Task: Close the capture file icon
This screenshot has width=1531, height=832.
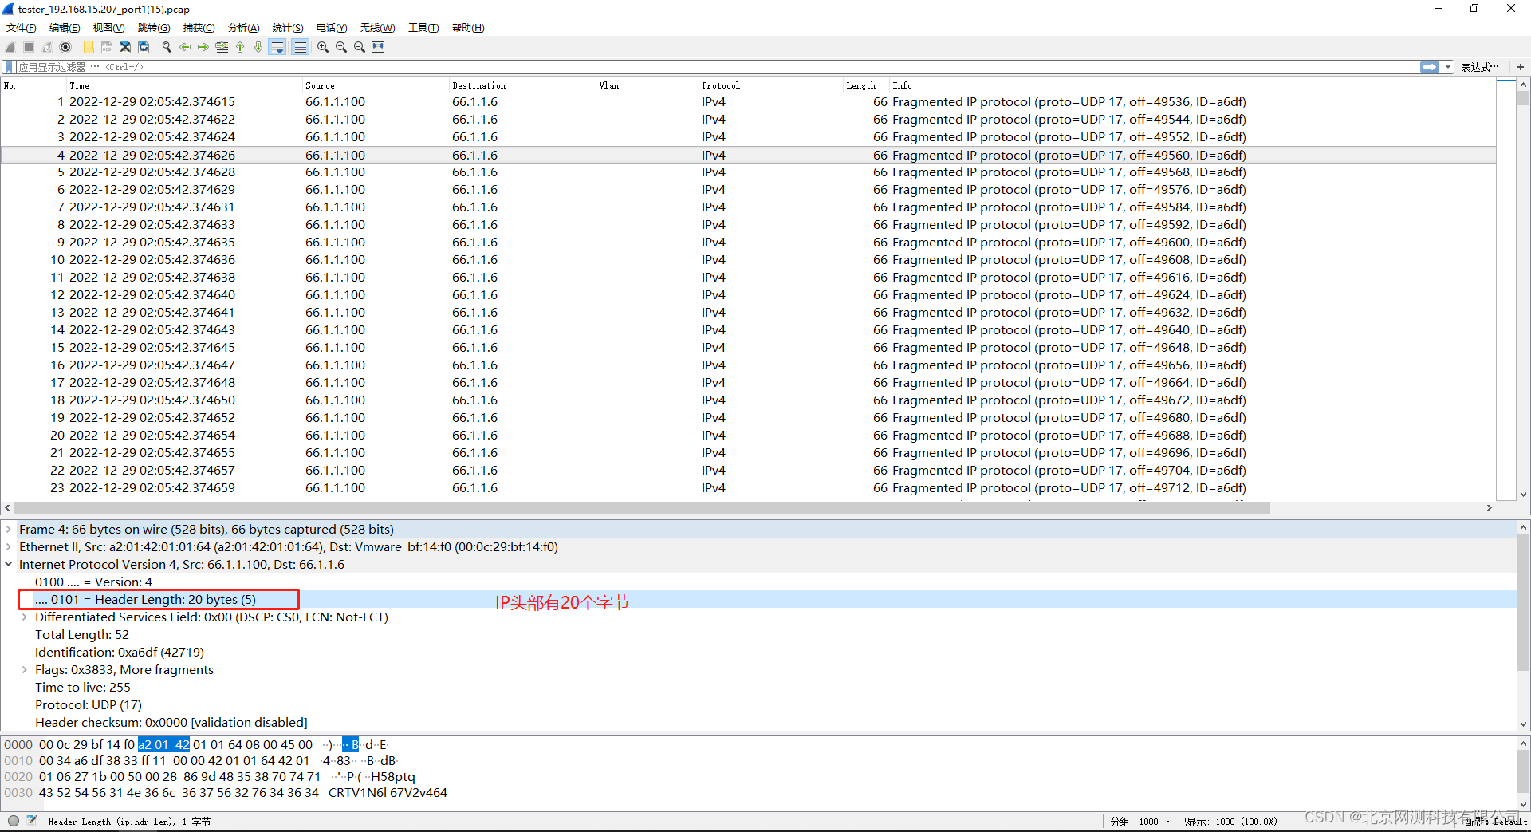Action: tap(125, 47)
